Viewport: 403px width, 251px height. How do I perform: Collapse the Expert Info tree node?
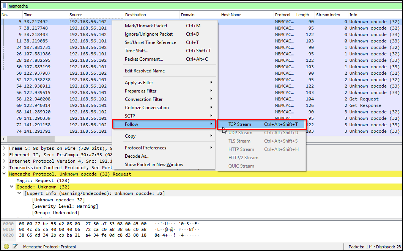pos(20,193)
